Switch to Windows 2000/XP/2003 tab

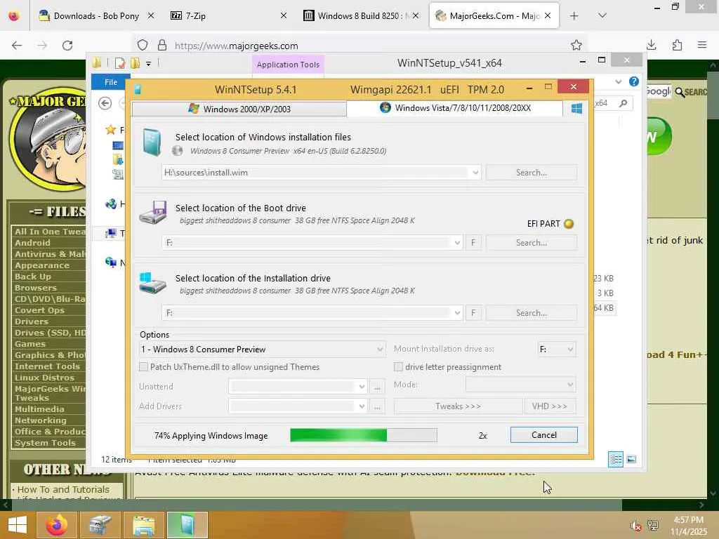pyautogui.click(x=239, y=109)
